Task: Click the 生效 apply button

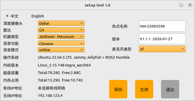Action: [144, 89]
